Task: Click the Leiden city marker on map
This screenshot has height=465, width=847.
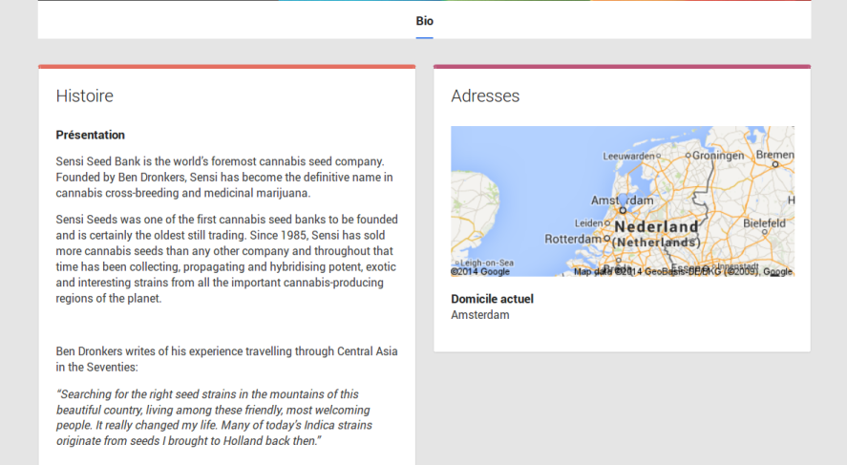Action: coord(607,223)
